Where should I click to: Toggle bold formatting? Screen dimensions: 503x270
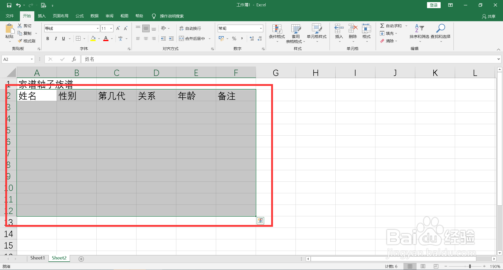click(47, 38)
